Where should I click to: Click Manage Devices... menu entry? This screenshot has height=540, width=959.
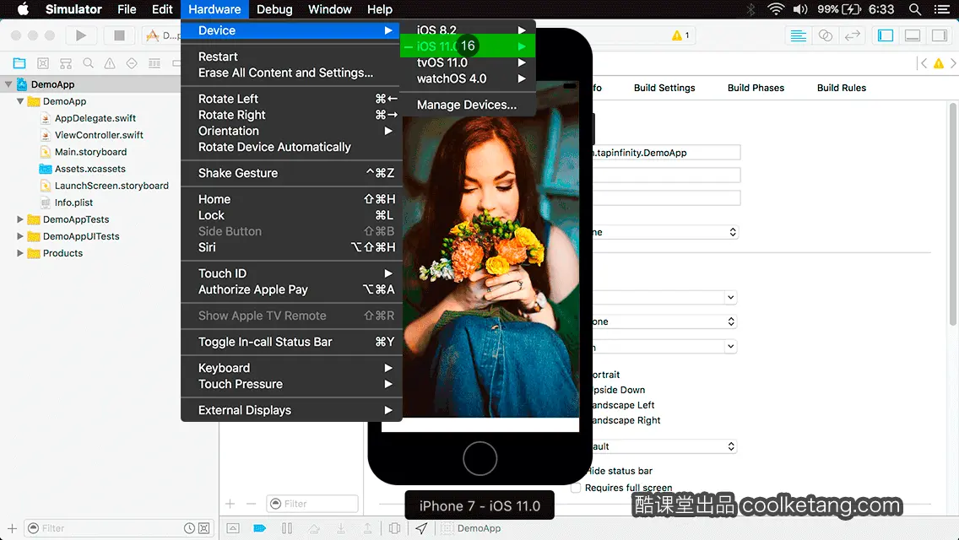point(468,105)
